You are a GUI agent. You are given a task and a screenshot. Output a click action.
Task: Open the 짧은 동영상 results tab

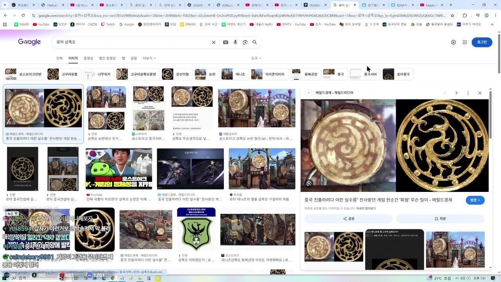pyautogui.click(x=107, y=58)
